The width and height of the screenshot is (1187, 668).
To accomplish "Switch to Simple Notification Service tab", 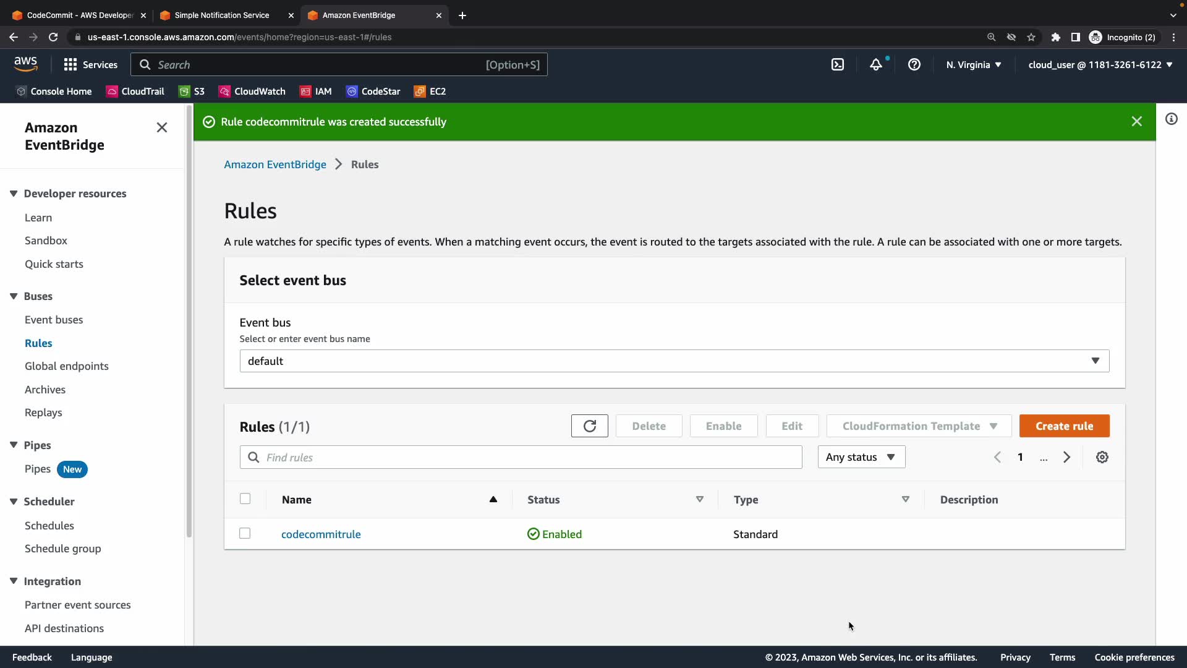I will pos(221,15).
